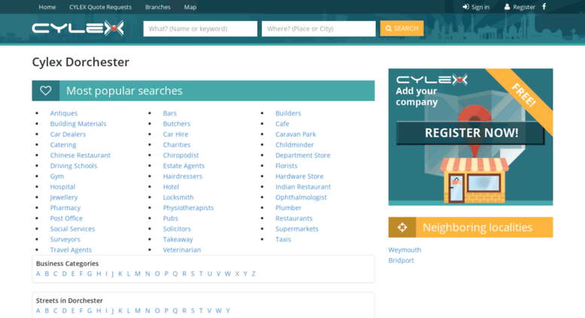Open the Takeaway link
The height and width of the screenshot is (318, 585).
click(x=178, y=239)
